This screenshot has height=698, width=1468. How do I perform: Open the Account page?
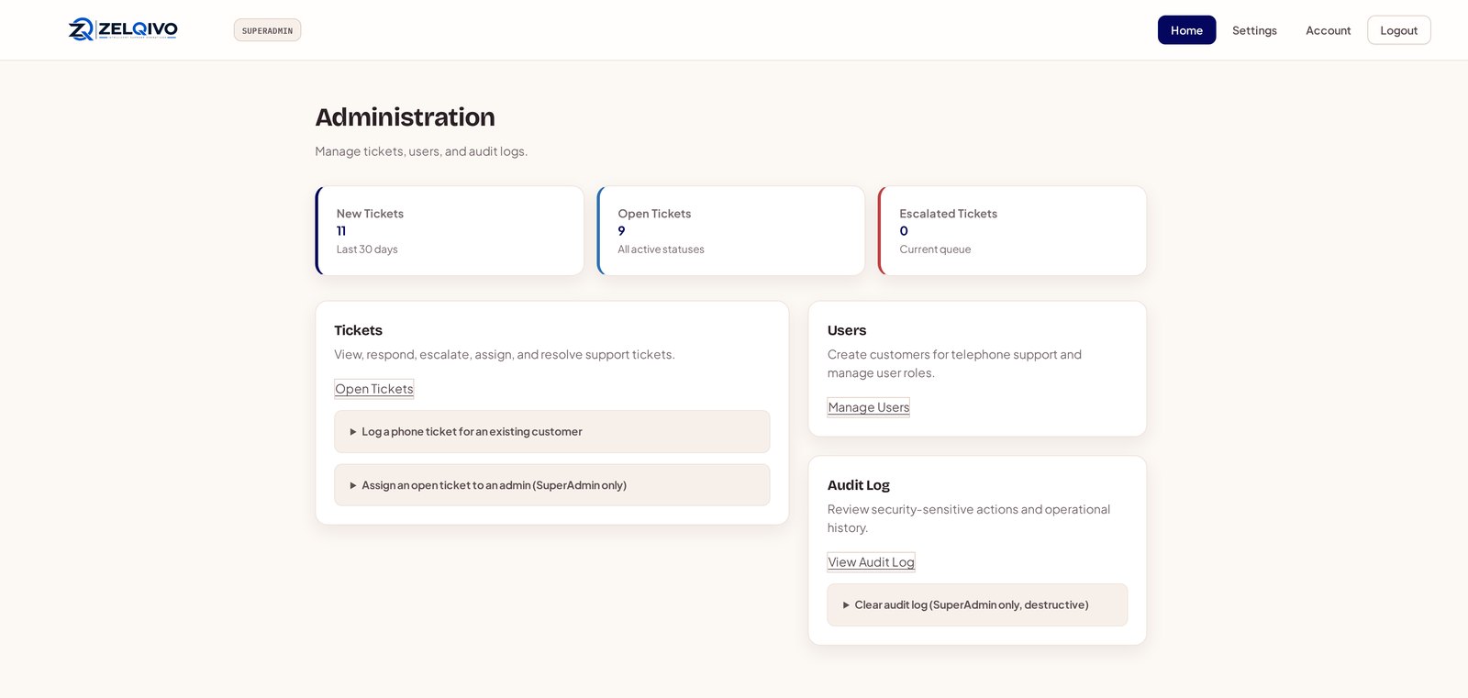pyautogui.click(x=1328, y=30)
